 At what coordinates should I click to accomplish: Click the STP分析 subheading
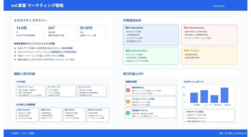pos(21,82)
